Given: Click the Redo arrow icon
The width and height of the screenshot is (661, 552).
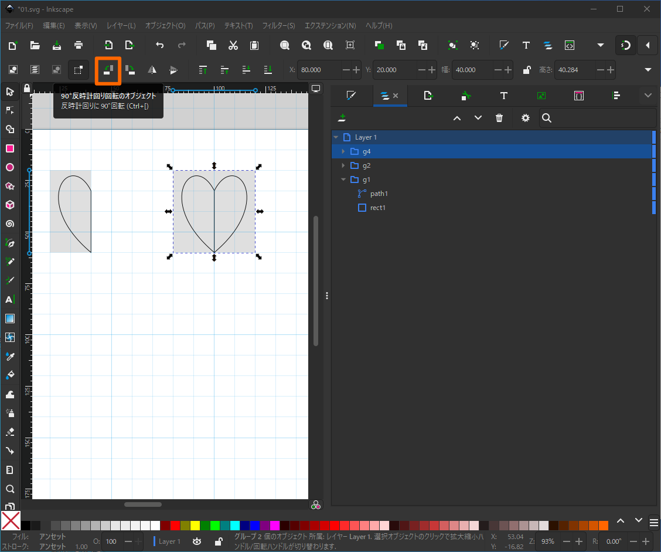Looking at the screenshot, I should 182,45.
